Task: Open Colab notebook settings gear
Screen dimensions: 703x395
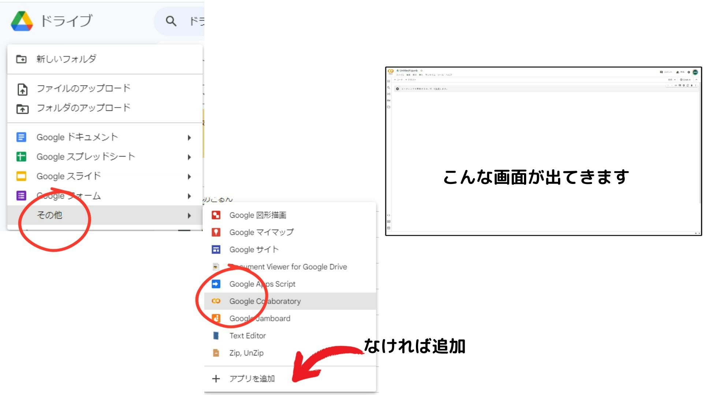Action: [689, 72]
